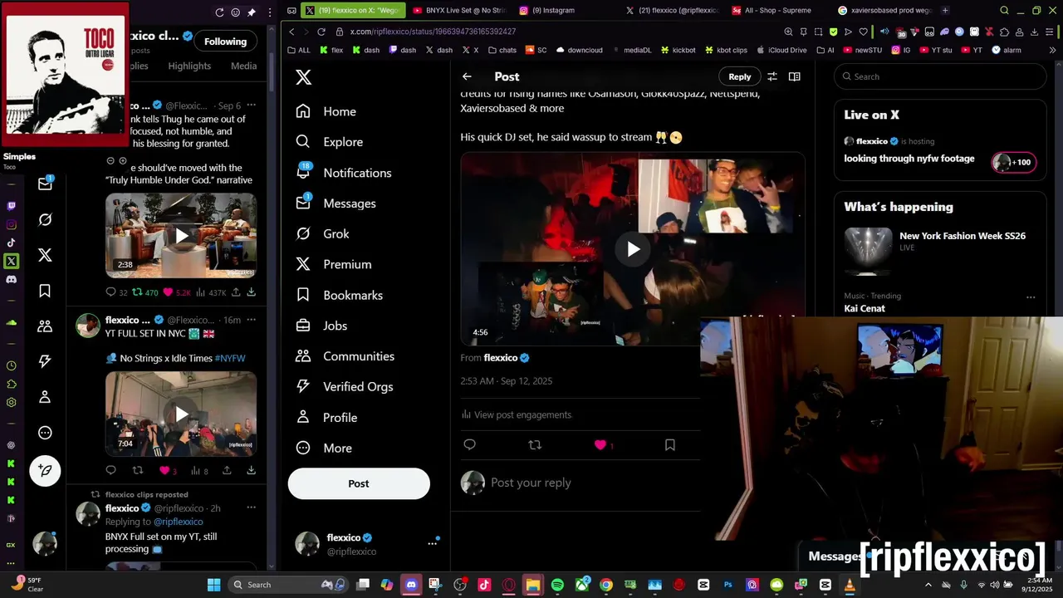
Task: Open VLC from the Windows taskbar
Action: (850, 585)
